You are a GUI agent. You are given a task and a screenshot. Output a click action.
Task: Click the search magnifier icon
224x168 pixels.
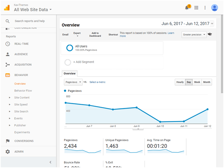[x=7, y=21]
